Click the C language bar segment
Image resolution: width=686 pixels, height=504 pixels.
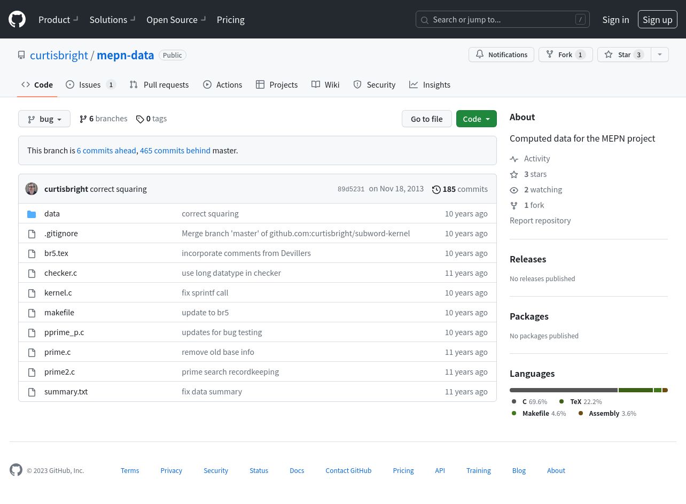tap(564, 390)
